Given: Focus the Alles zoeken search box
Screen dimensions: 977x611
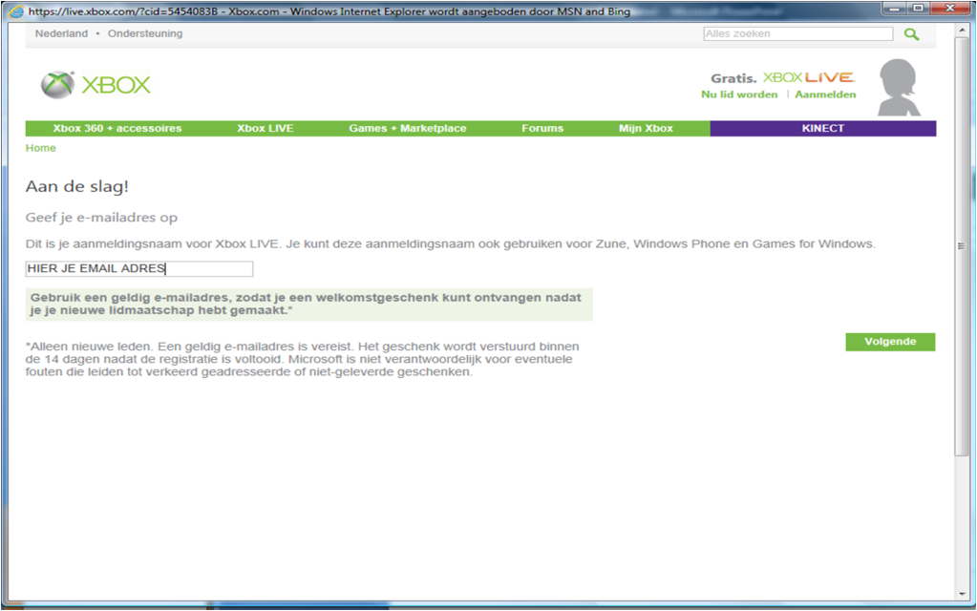Looking at the screenshot, I should (798, 33).
